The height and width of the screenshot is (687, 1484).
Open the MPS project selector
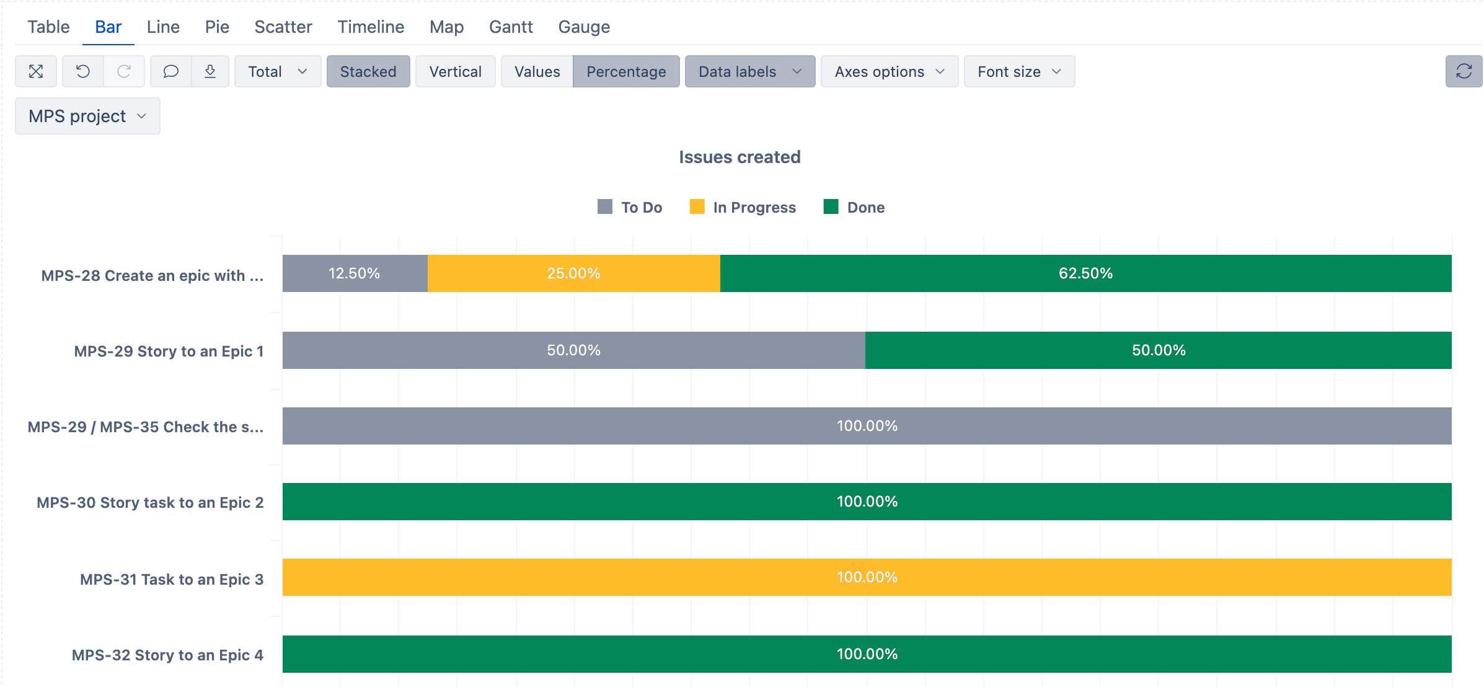click(87, 116)
